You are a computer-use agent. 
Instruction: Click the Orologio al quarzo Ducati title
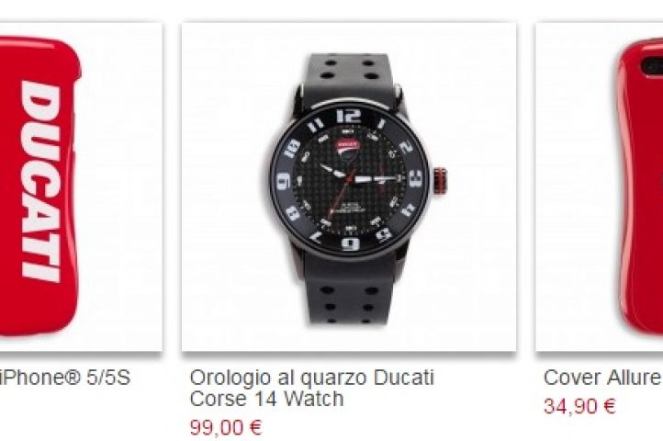tap(311, 378)
